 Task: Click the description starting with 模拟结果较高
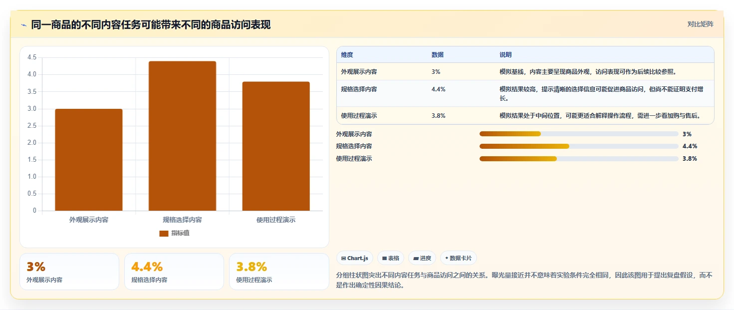point(601,94)
